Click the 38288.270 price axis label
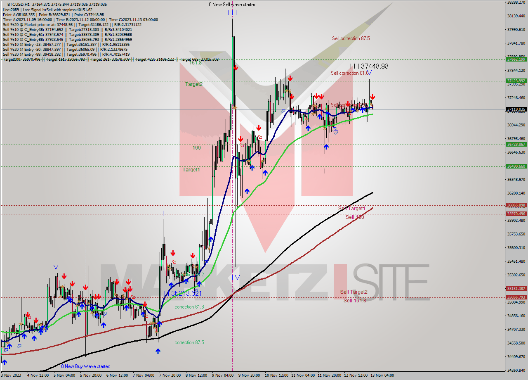Screen dimensions: 528x380 click(x=516, y=2)
